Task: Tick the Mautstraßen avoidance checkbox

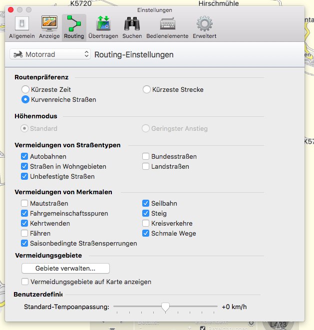Action: coord(25,203)
